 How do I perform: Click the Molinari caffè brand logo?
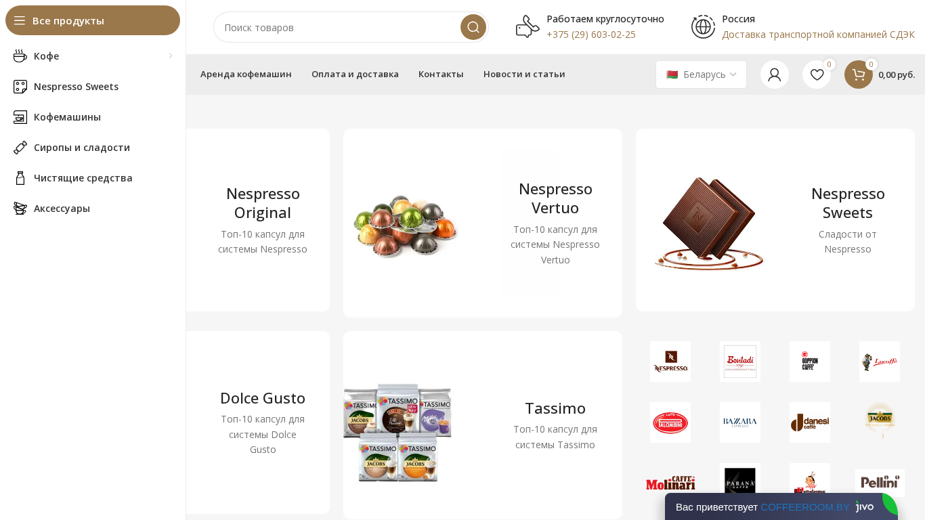[x=670, y=483]
